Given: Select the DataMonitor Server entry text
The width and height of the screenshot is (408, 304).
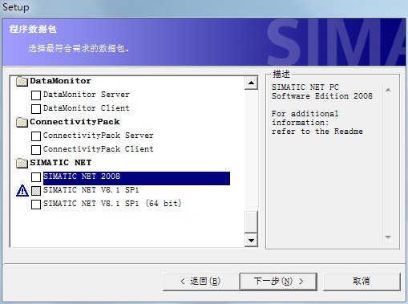Looking at the screenshot, I should pyautogui.click(x=87, y=95).
